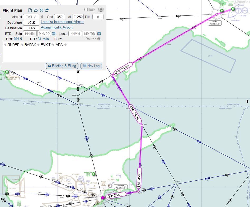Open the Zulu date calendar picker
The image size is (250, 207).
click(x=54, y=34)
